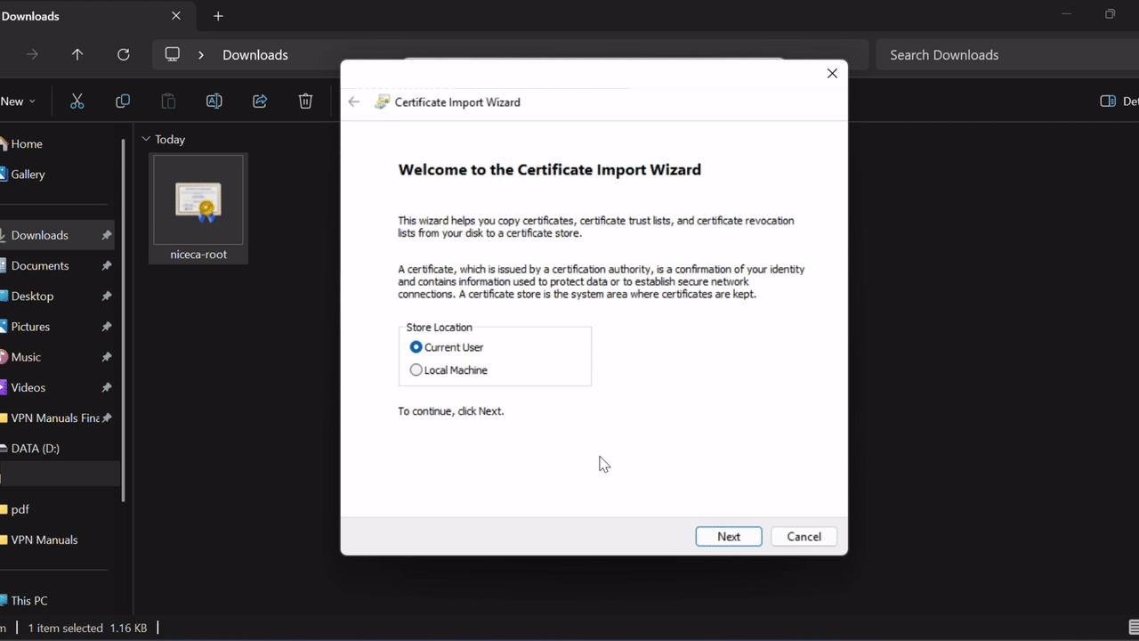The height and width of the screenshot is (641, 1139).
Task: Select the Local Machine store location
Action: [x=416, y=369]
